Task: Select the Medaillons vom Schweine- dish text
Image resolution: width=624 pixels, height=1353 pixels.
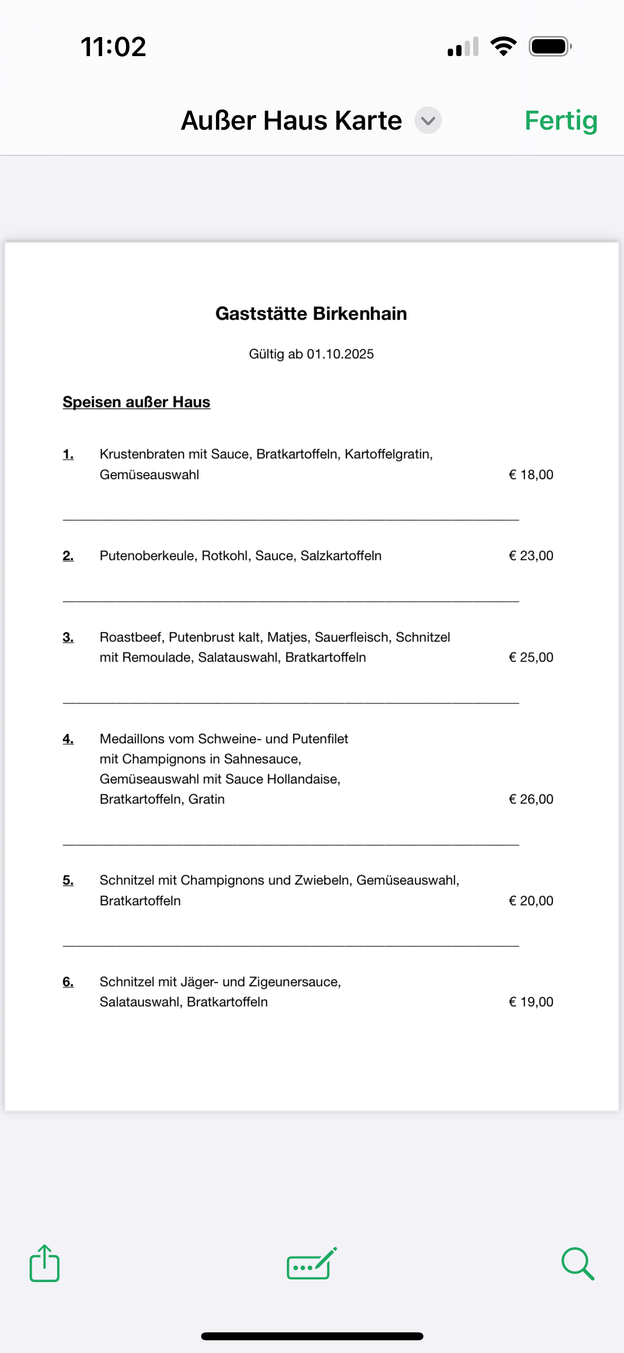Action: click(x=224, y=739)
